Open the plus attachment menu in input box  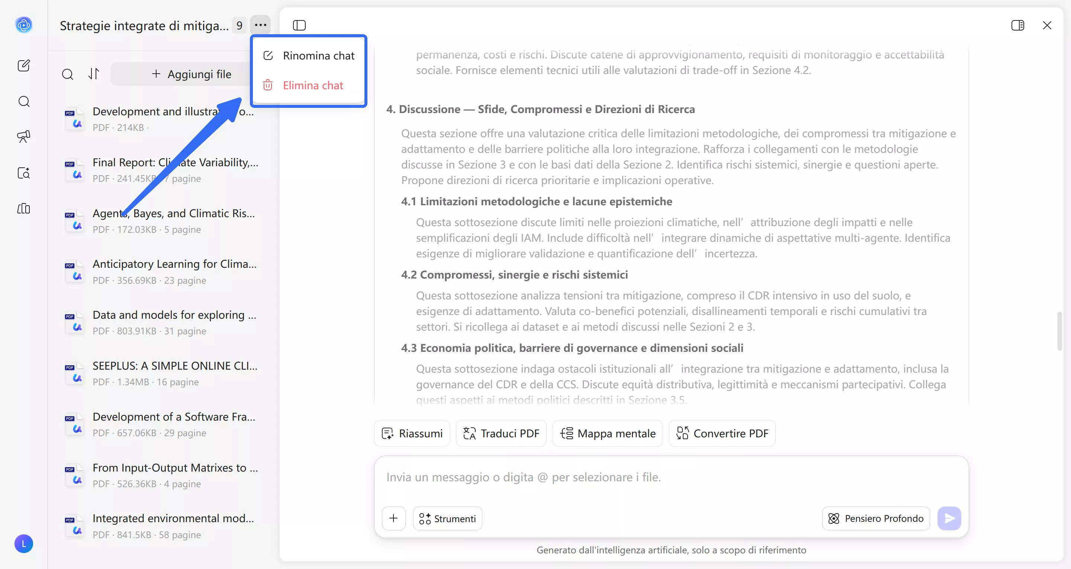click(393, 518)
